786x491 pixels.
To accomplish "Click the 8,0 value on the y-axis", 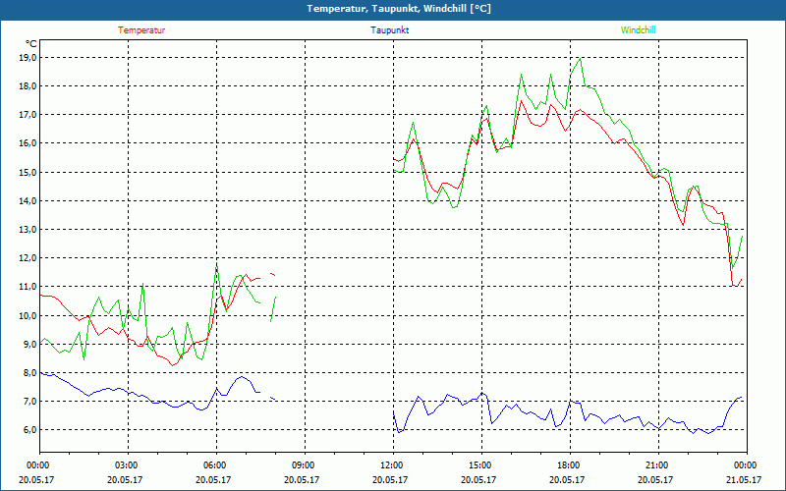I will pos(28,373).
